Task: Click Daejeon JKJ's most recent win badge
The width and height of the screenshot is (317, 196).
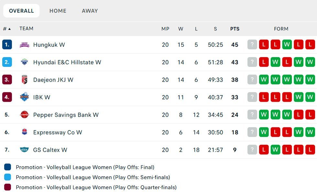Action: (x=264, y=80)
